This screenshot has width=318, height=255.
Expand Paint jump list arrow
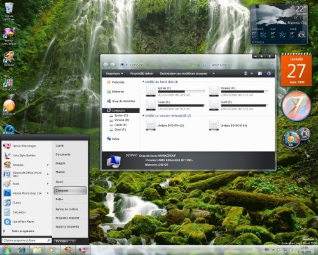click(48, 184)
